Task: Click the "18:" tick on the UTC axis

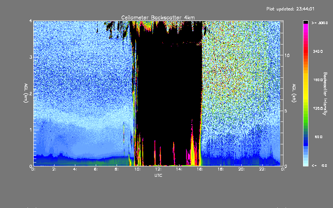Action: [221, 169]
